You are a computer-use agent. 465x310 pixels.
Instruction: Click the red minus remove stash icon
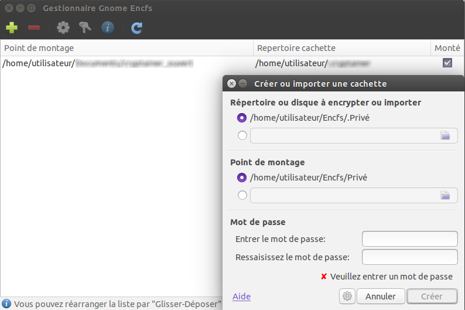tap(34, 28)
